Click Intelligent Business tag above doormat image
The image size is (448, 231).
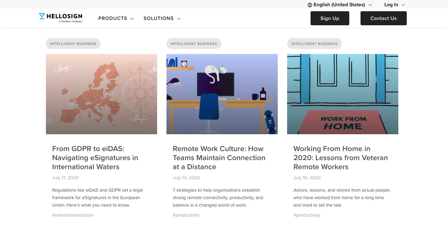[314, 44]
